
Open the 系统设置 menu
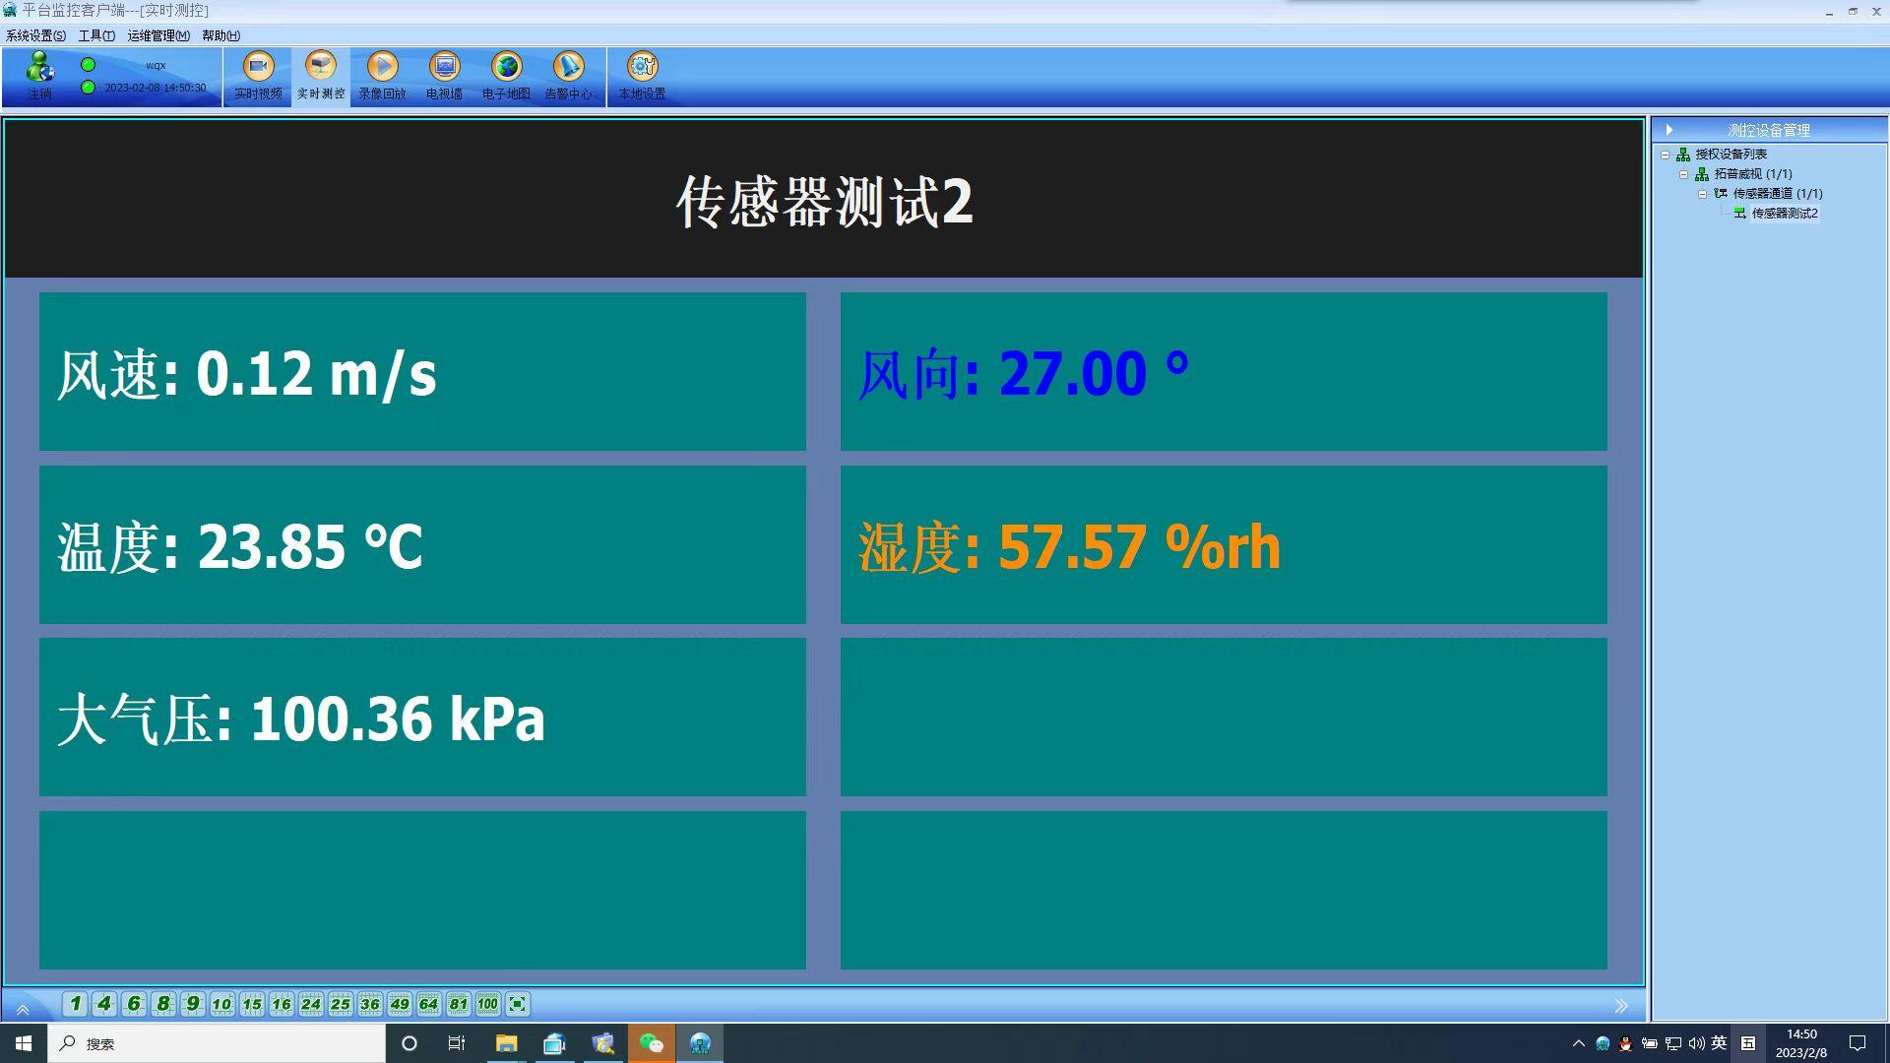pyautogui.click(x=35, y=35)
